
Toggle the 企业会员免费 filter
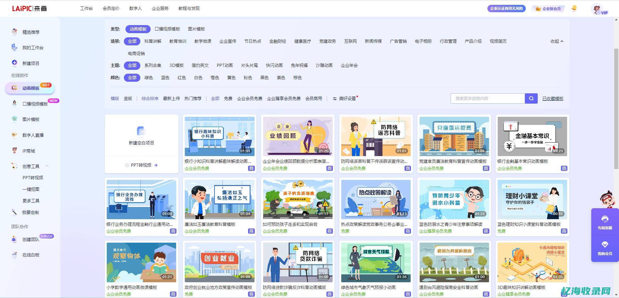249,98
